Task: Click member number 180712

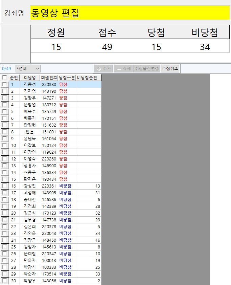Action: click(49, 105)
